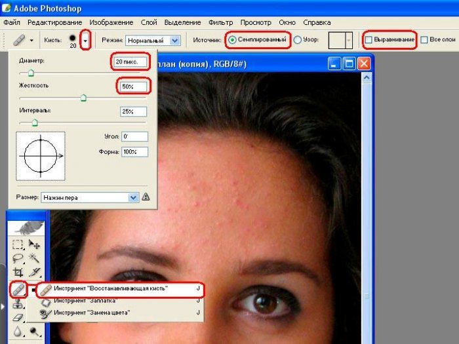Select the Rectangular Marquee tool
459x344 pixels.
[18, 245]
